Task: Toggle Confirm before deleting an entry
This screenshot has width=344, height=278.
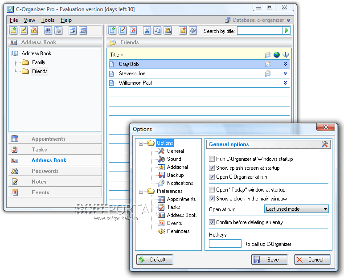Action: [212, 222]
